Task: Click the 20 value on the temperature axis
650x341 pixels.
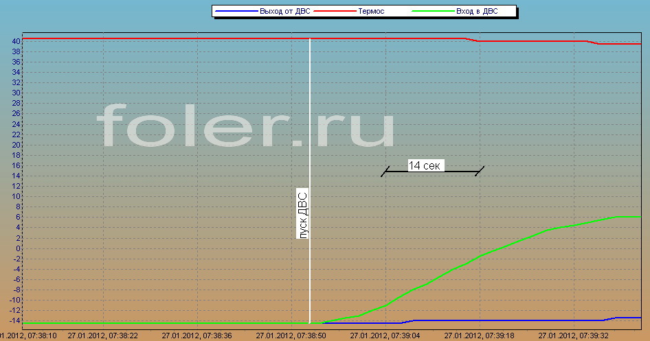Action: pos(14,145)
